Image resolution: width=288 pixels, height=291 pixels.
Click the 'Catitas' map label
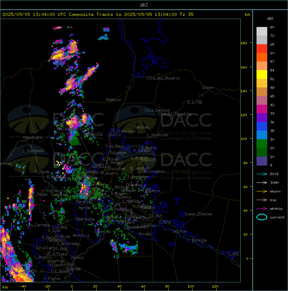(180, 231)
